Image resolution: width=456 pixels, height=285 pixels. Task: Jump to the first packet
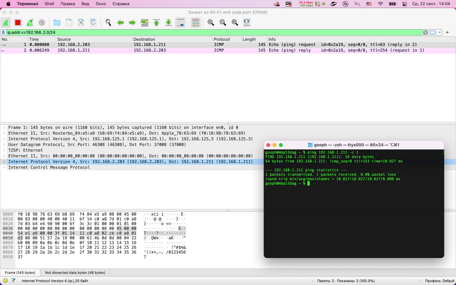pyautogui.click(x=156, y=22)
